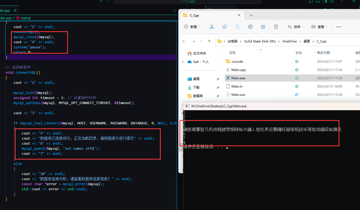Rename Main.exe with the rename icon
This screenshot has width=360, height=210.
click(x=250, y=27)
